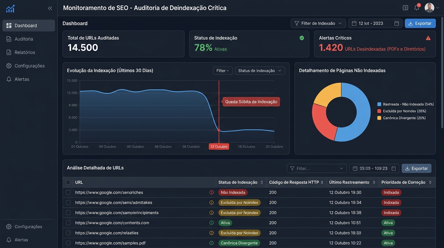Open chart Status de Indexação dropdown
The height and width of the screenshot is (248, 444).
click(x=260, y=71)
